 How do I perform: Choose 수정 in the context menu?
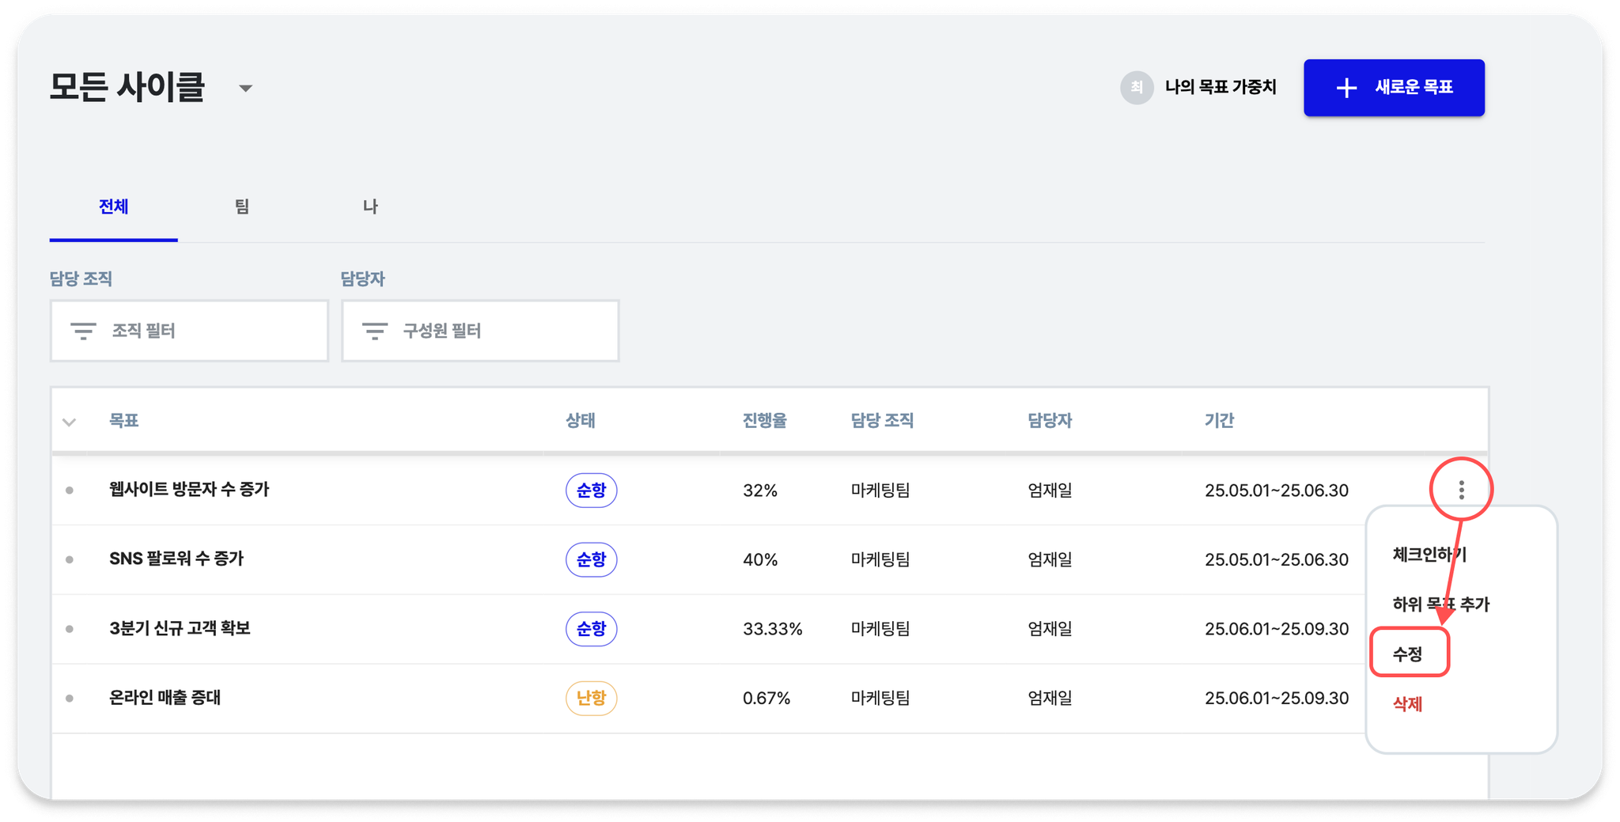(x=1410, y=653)
